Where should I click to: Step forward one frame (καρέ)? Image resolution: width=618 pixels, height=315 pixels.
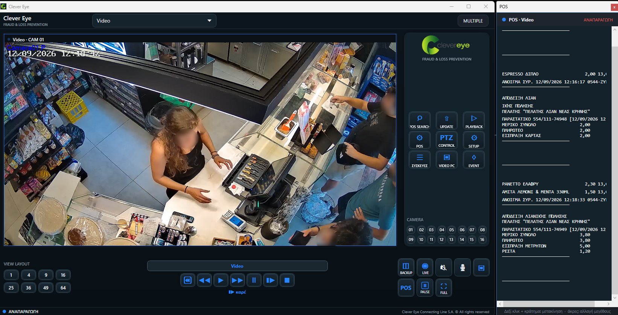click(271, 280)
